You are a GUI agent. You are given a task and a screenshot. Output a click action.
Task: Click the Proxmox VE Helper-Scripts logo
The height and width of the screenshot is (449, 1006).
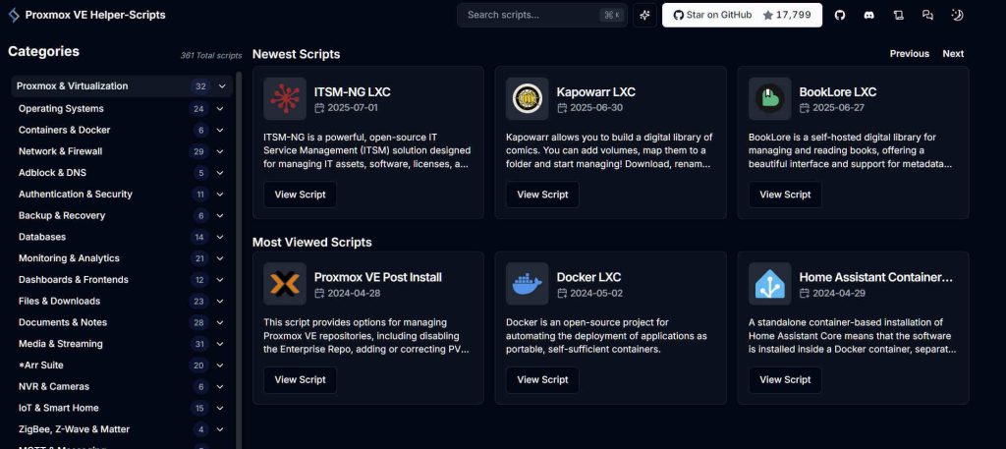(14, 15)
